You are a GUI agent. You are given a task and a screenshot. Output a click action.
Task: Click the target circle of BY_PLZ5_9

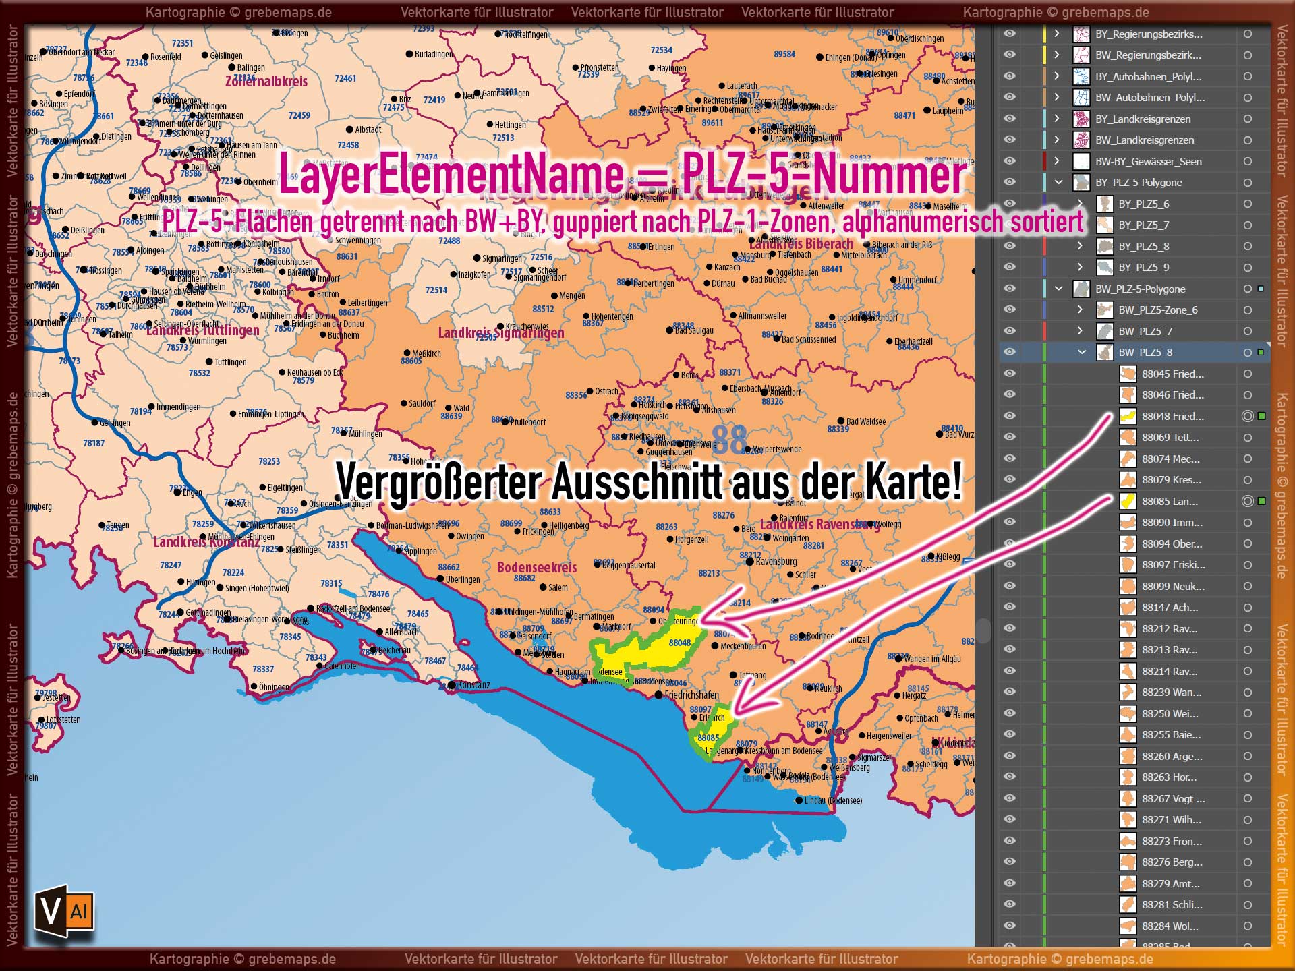pyautogui.click(x=1246, y=267)
